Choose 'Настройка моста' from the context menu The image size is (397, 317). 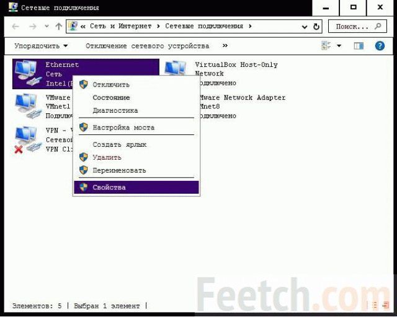pos(136,127)
